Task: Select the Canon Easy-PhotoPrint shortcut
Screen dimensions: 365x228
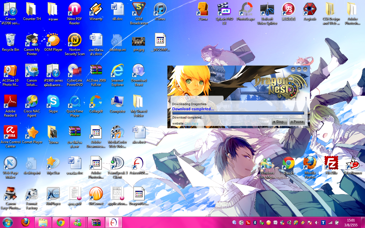Action: [11, 198]
